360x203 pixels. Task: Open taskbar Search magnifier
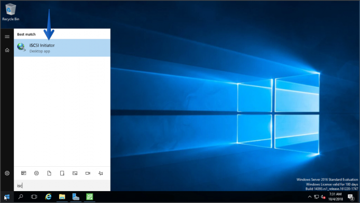[x=21, y=197]
